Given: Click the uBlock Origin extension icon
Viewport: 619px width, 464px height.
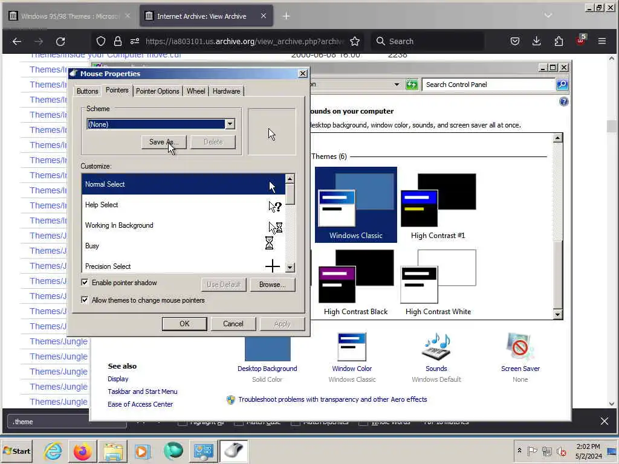Looking at the screenshot, I should [581, 40].
